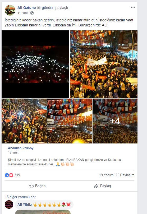Open Abdullah Paksoy's profile link
147x214 pixels.
point(21,148)
